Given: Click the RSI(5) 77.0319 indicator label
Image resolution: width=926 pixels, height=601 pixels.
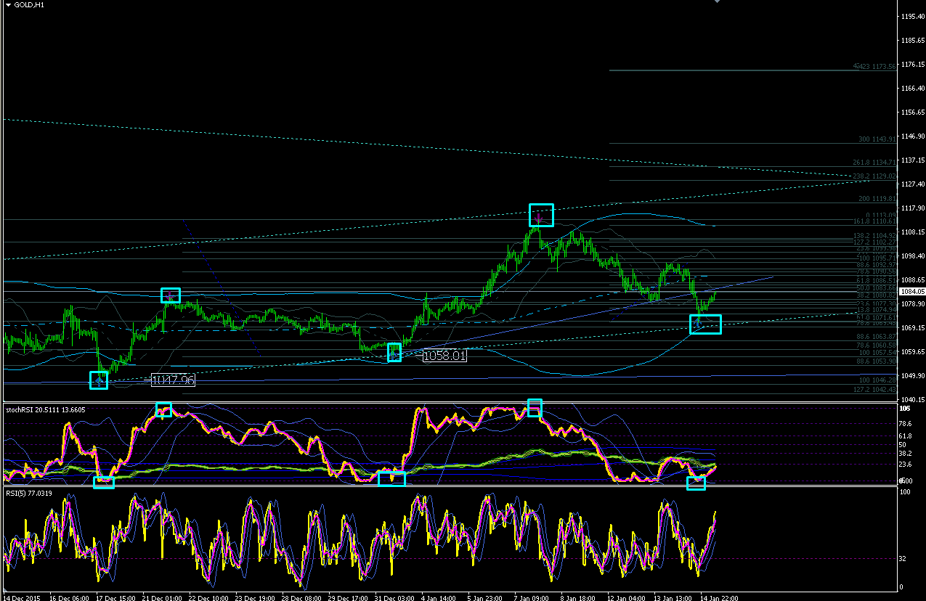Looking at the screenshot, I should (x=28, y=494).
